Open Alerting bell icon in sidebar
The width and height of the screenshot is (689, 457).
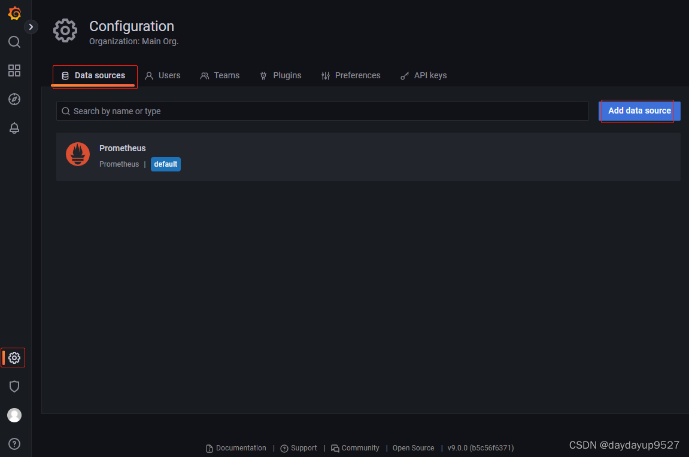[x=14, y=128]
